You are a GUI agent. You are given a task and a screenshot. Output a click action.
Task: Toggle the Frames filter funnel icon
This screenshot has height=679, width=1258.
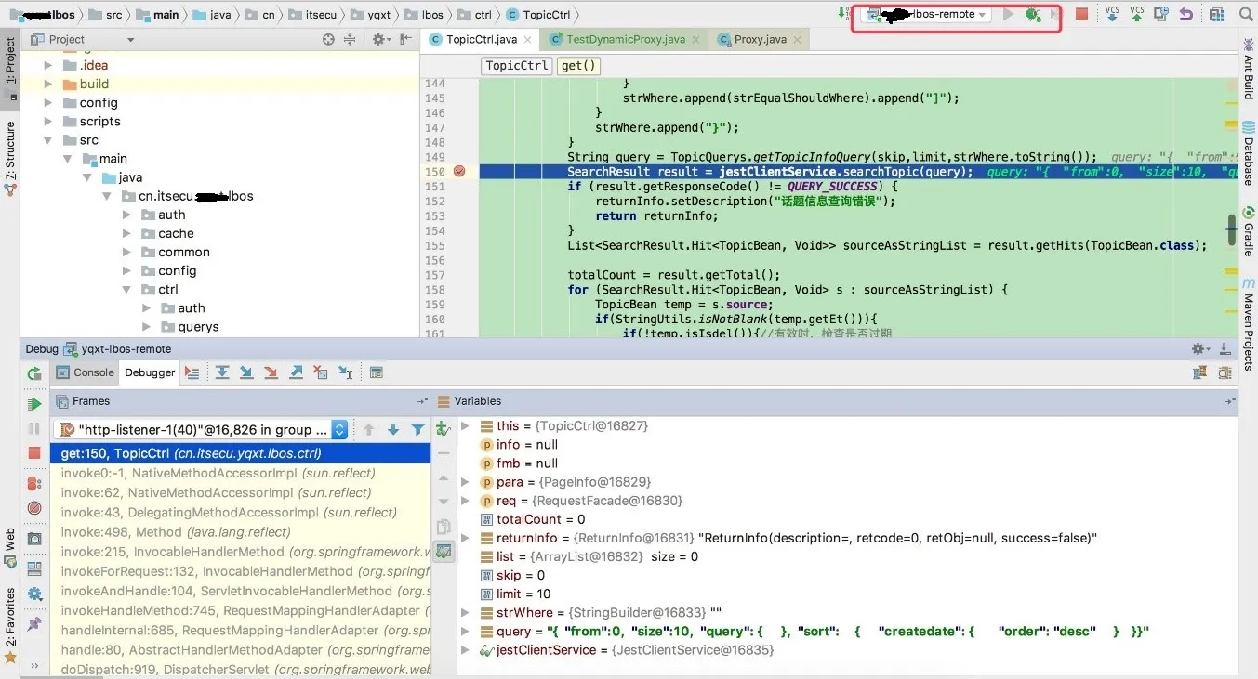tap(418, 429)
